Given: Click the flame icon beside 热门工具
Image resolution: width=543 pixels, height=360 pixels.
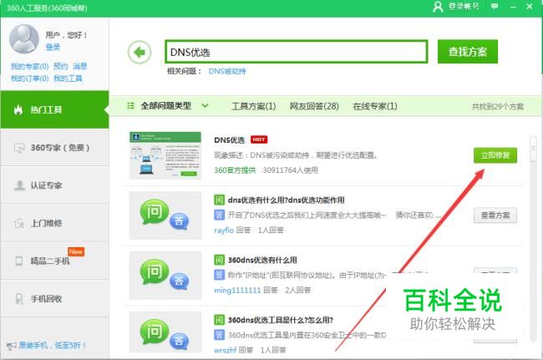Looking at the screenshot, I should [18, 109].
